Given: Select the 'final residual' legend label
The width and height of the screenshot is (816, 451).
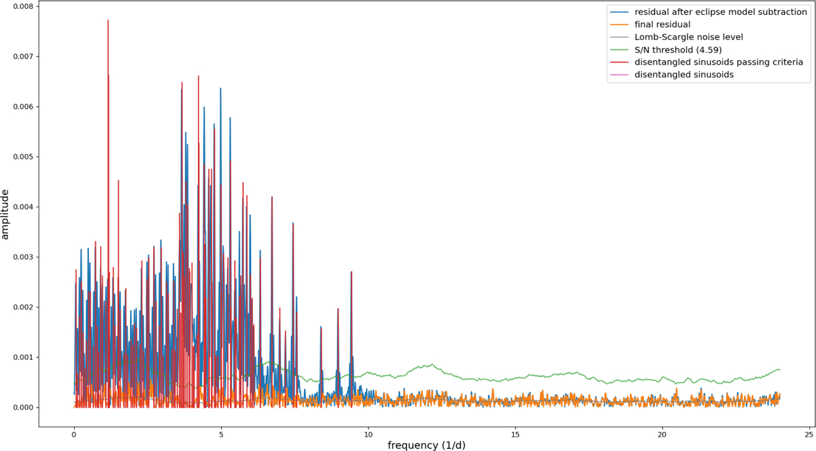Looking at the screenshot, I should (x=662, y=24).
